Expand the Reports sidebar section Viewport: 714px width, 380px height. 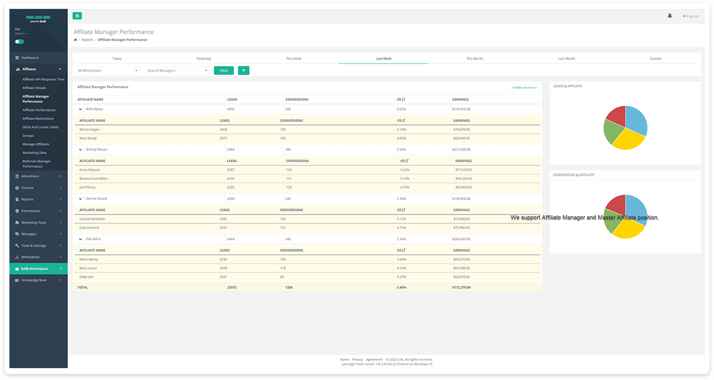[38, 199]
